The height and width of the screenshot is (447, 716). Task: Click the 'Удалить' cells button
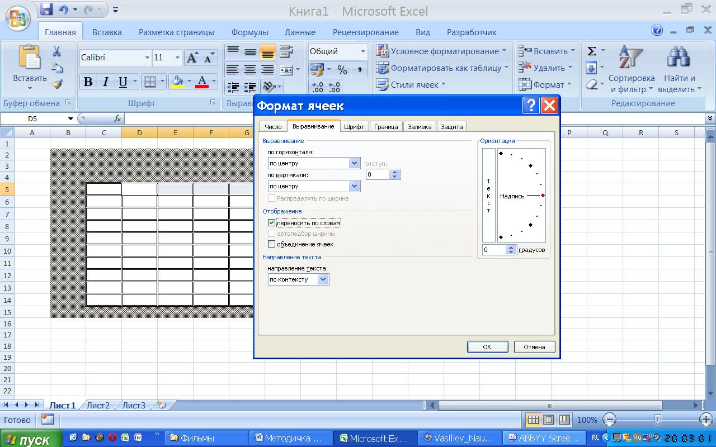click(545, 68)
